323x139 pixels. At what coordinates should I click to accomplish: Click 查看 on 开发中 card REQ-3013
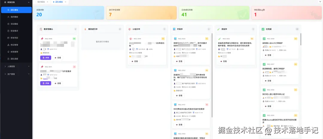point(179,125)
